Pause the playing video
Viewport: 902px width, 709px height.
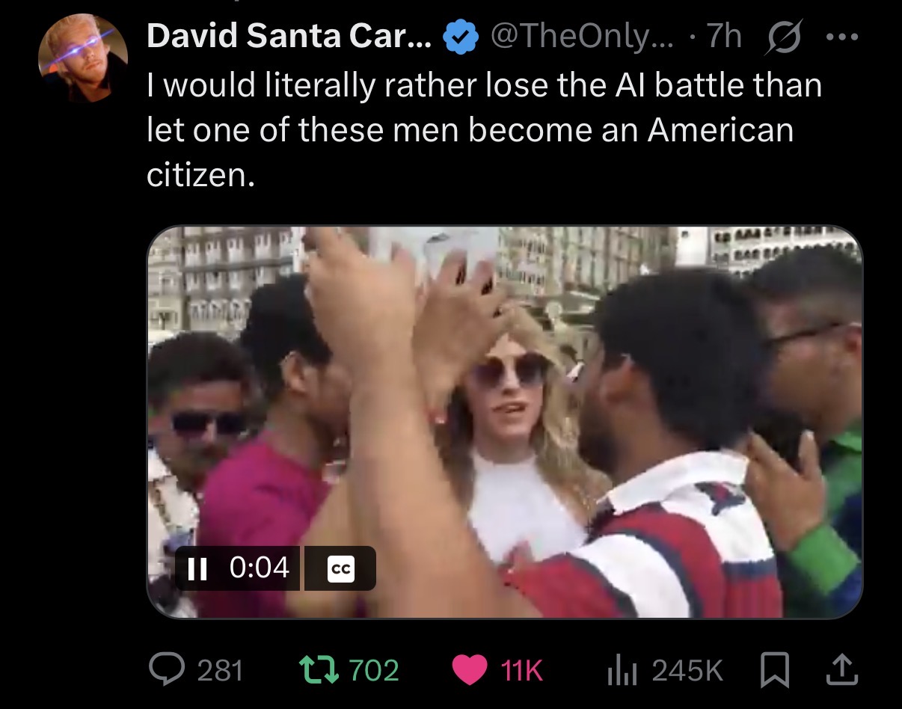click(197, 570)
